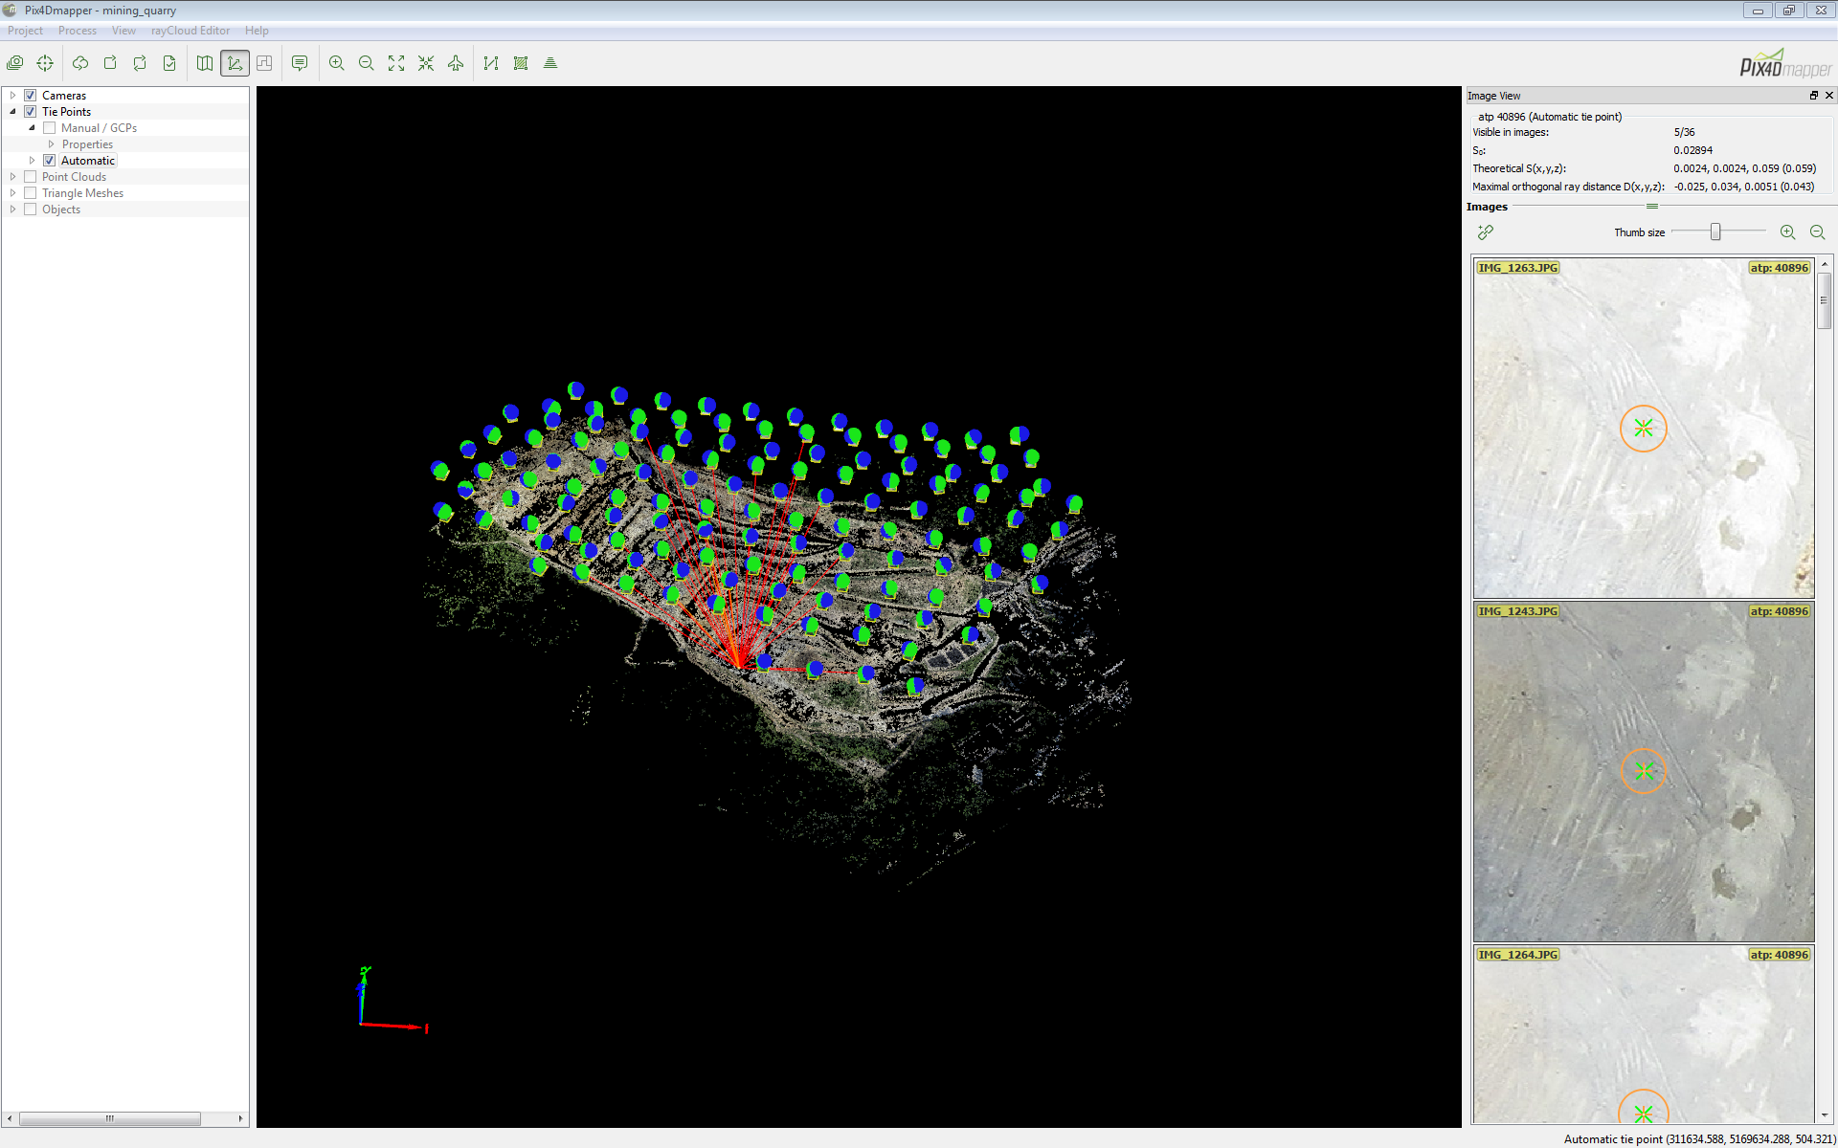Open the GCP/MTP manager crosshair icon
The image size is (1838, 1148).
[x=45, y=63]
